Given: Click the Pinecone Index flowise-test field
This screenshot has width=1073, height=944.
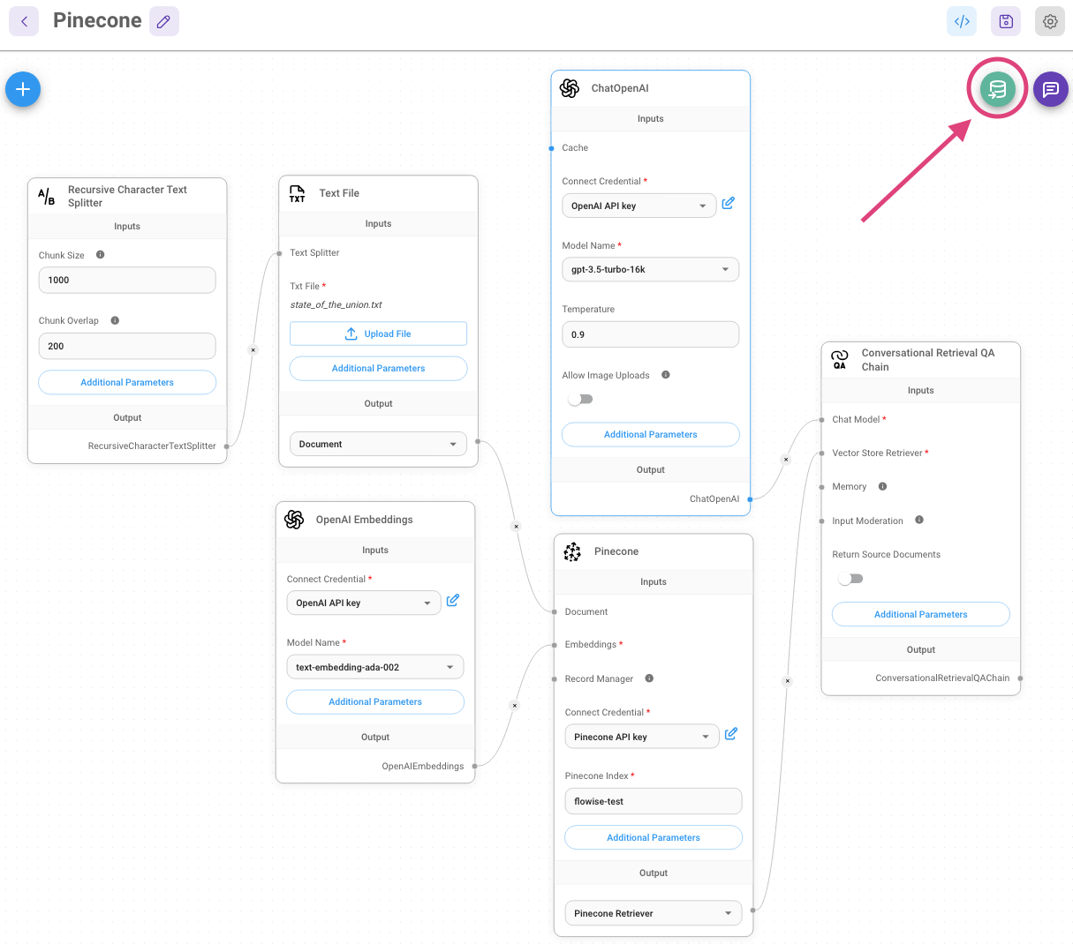Looking at the screenshot, I should coord(653,801).
